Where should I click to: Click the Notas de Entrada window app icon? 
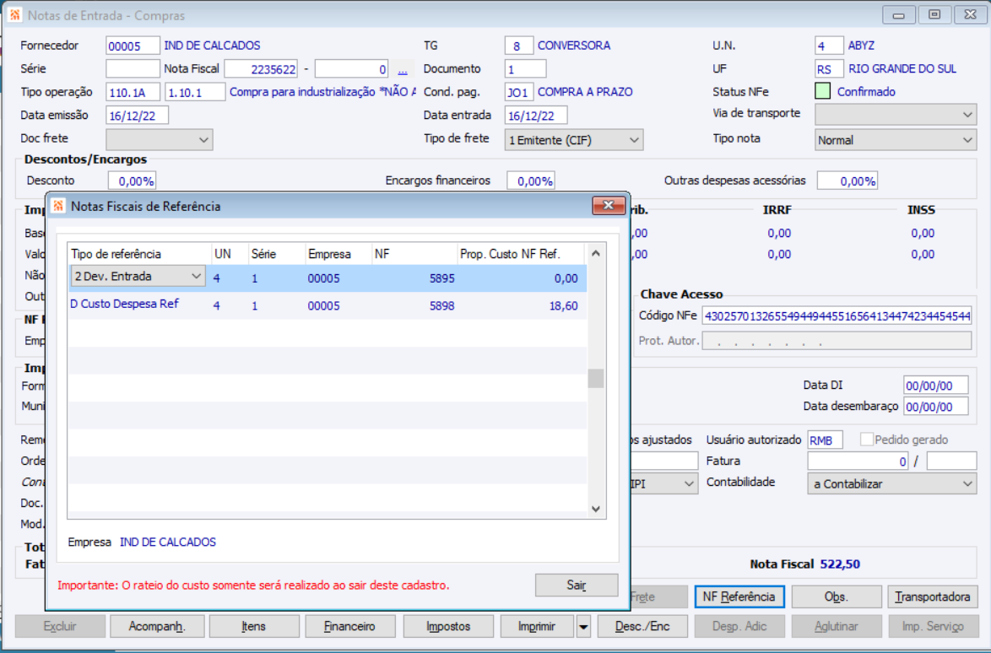pos(14,14)
